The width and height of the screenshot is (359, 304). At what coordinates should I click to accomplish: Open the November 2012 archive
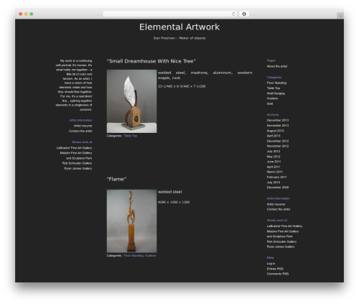click(x=278, y=146)
